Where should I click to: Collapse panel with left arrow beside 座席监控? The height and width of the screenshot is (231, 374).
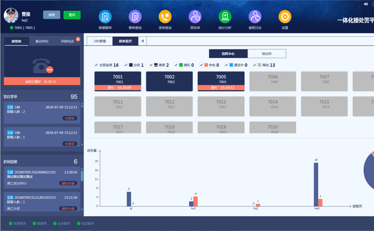tap(142, 41)
